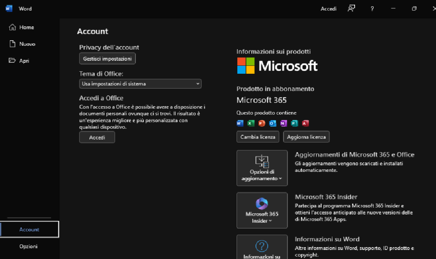Select Nuovo in the left sidebar
The width and height of the screenshot is (436, 259).
click(30, 44)
